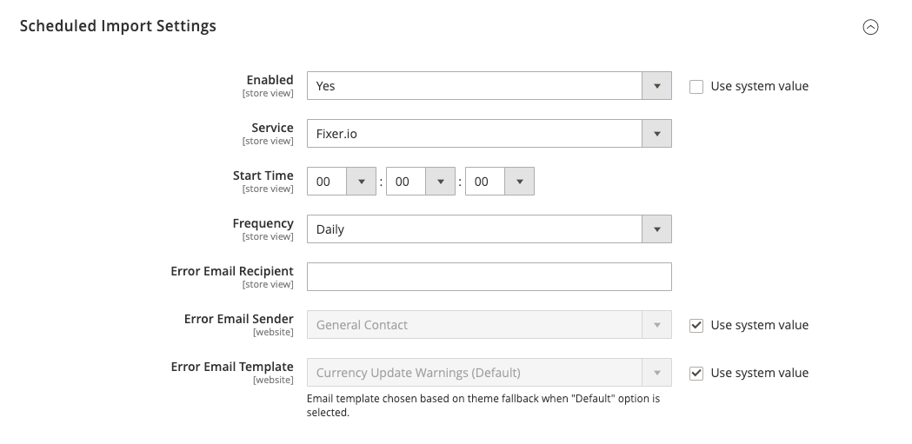Click the Start Time hours arrow
This screenshot has height=444, width=912.
pos(361,182)
